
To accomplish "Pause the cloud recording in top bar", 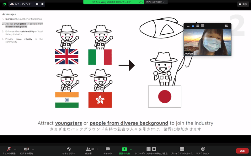I will point(37,4).
